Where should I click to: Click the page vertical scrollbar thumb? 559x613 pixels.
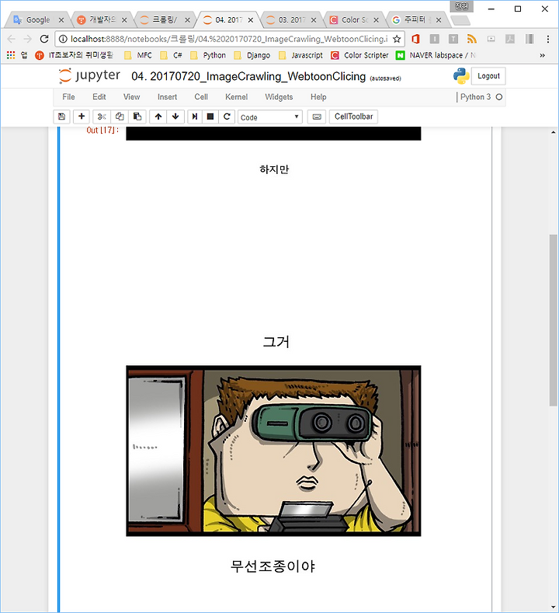553,320
